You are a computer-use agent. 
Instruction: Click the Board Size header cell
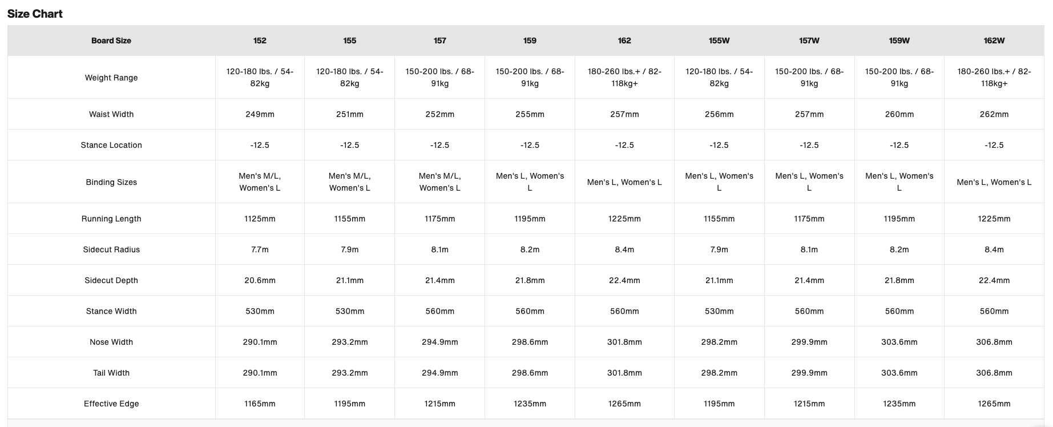coord(111,41)
